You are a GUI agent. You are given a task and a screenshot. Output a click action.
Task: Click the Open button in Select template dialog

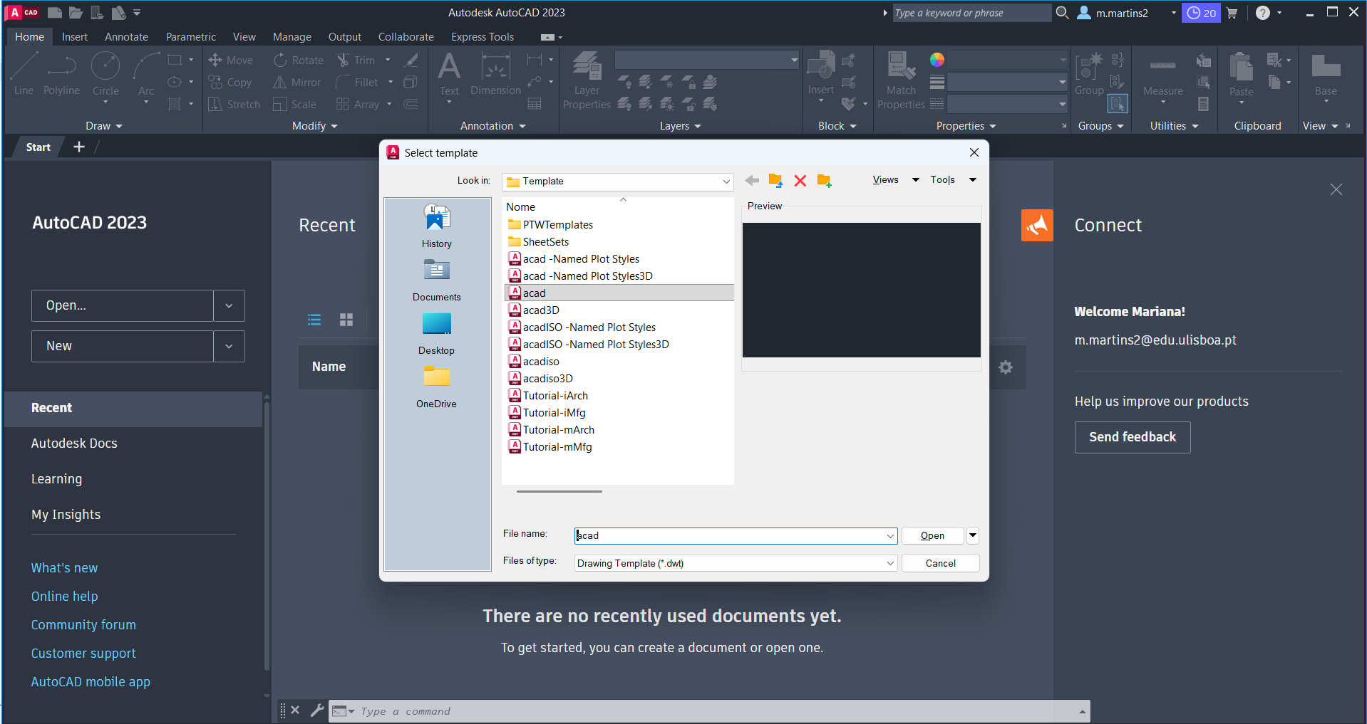(x=932, y=535)
